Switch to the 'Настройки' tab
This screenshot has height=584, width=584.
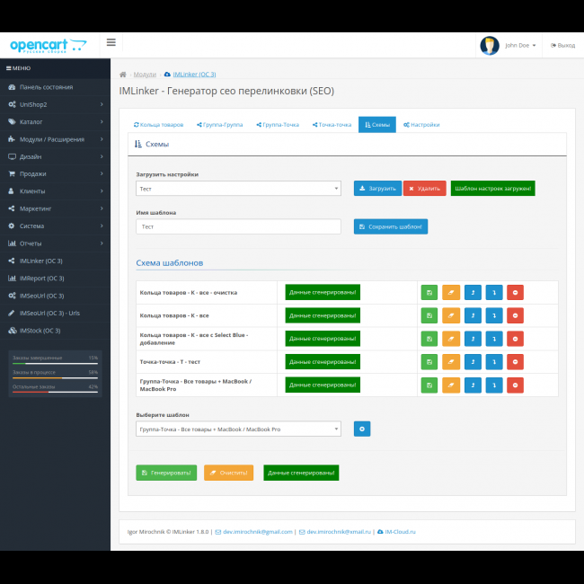(421, 125)
